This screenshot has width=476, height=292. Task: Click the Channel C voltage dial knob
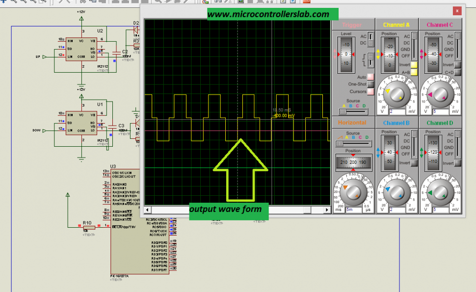click(440, 94)
